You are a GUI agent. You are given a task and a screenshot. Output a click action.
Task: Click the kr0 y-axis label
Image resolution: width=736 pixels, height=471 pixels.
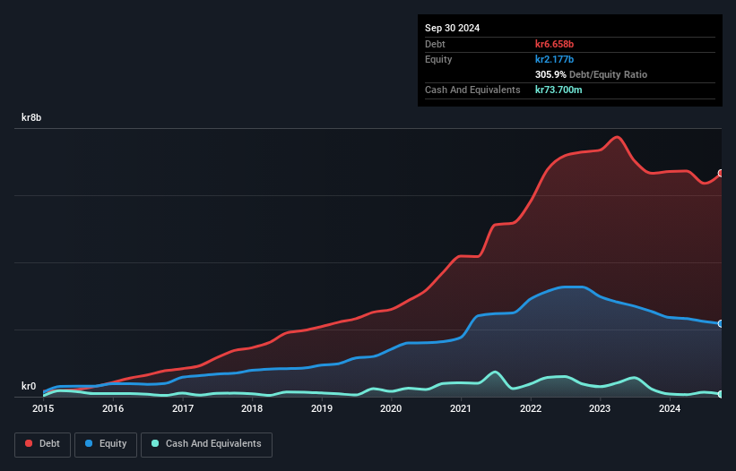tap(29, 386)
